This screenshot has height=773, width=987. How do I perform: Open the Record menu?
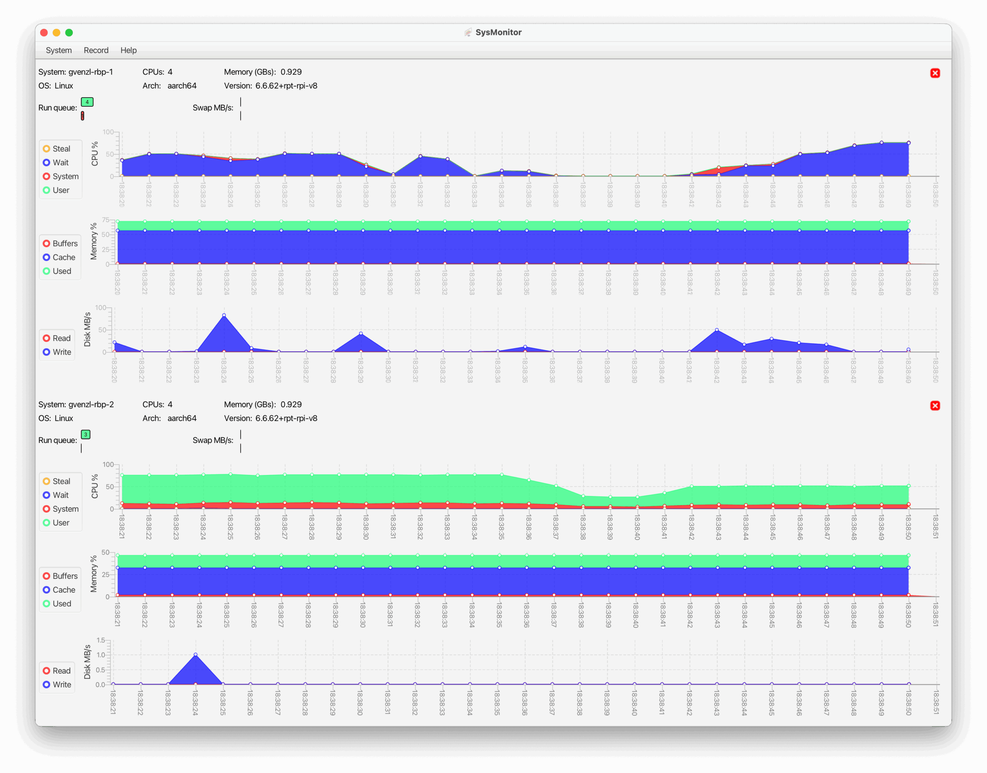[x=96, y=50]
